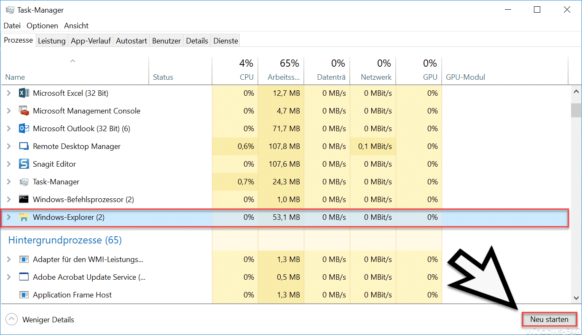Image resolution: width=582 pixels, height=335 pixels.
Task: Click the Microsoft Management Console icon
Action: [x=24, y=111]
